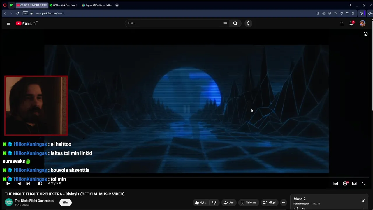
Task: Open YouTube notifications bell
Action: pos(351,23)
